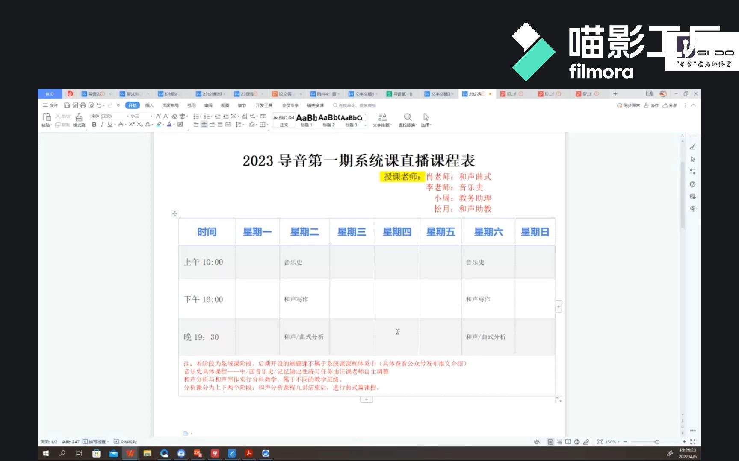
Task: Open the 视图 ribbon tab
Action: [x=225, y=105]
